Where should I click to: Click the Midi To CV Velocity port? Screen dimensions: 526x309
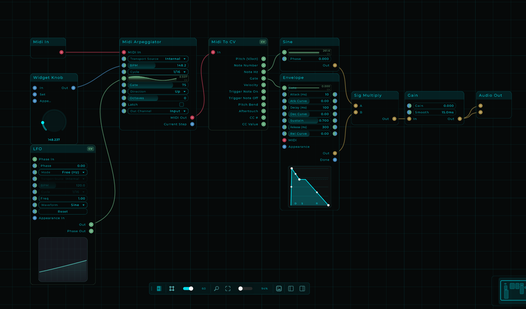click(x=263, y=85)
